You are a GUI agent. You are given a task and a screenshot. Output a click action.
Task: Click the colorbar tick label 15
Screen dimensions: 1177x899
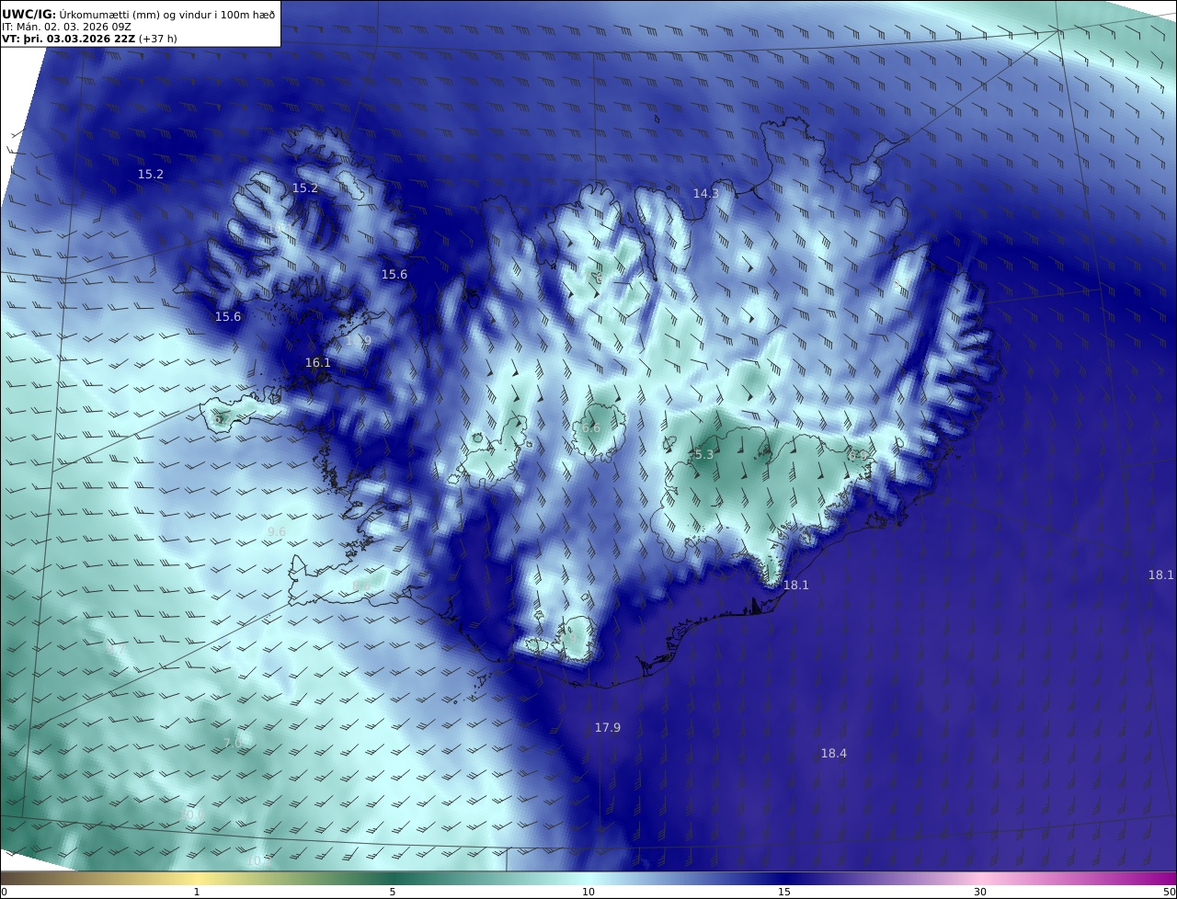click(x=784, y=892)
